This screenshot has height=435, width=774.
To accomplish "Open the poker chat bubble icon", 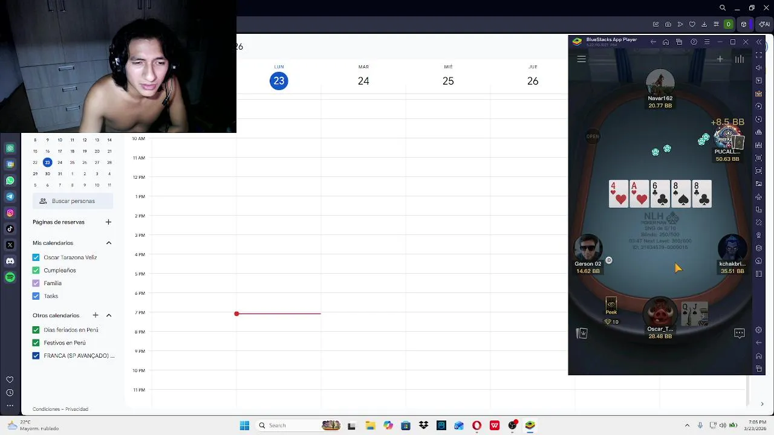I will [x=739, y=333].
